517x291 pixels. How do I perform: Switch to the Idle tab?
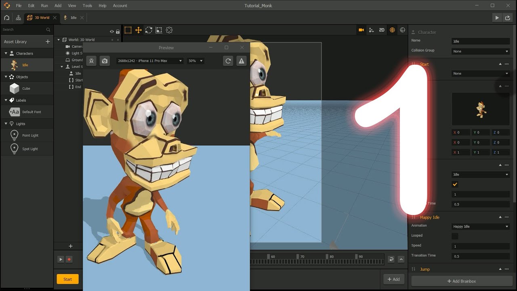[x=74, y=18]
